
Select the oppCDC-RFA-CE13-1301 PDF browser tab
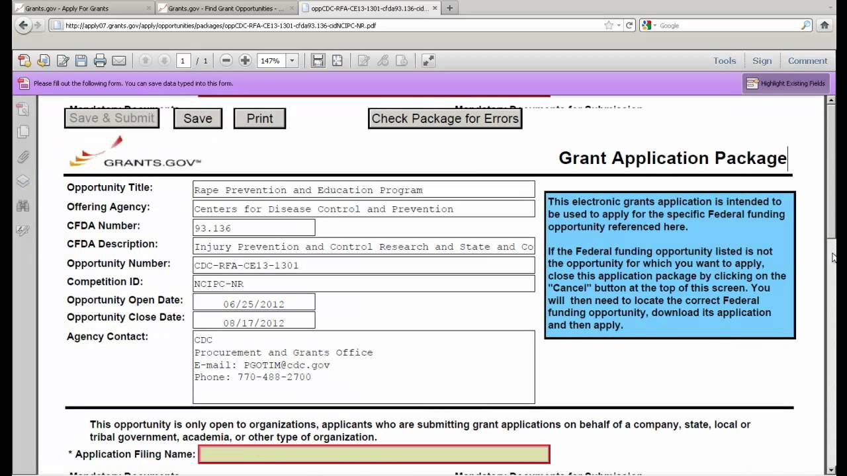(369, 9)
